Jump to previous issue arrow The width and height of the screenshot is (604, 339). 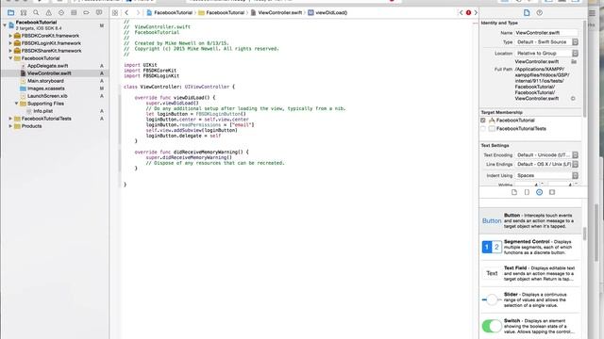click(461, 12)
